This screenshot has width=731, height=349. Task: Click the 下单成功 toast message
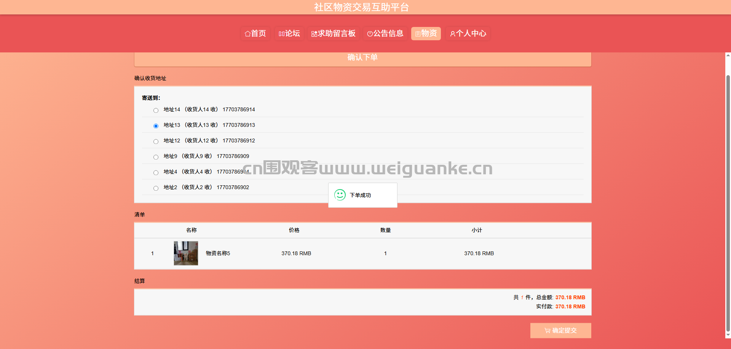point(363,195)
